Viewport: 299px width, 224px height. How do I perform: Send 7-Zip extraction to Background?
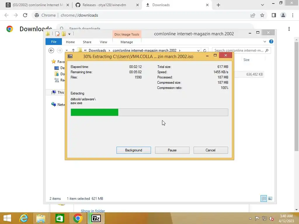click(133, 150)
